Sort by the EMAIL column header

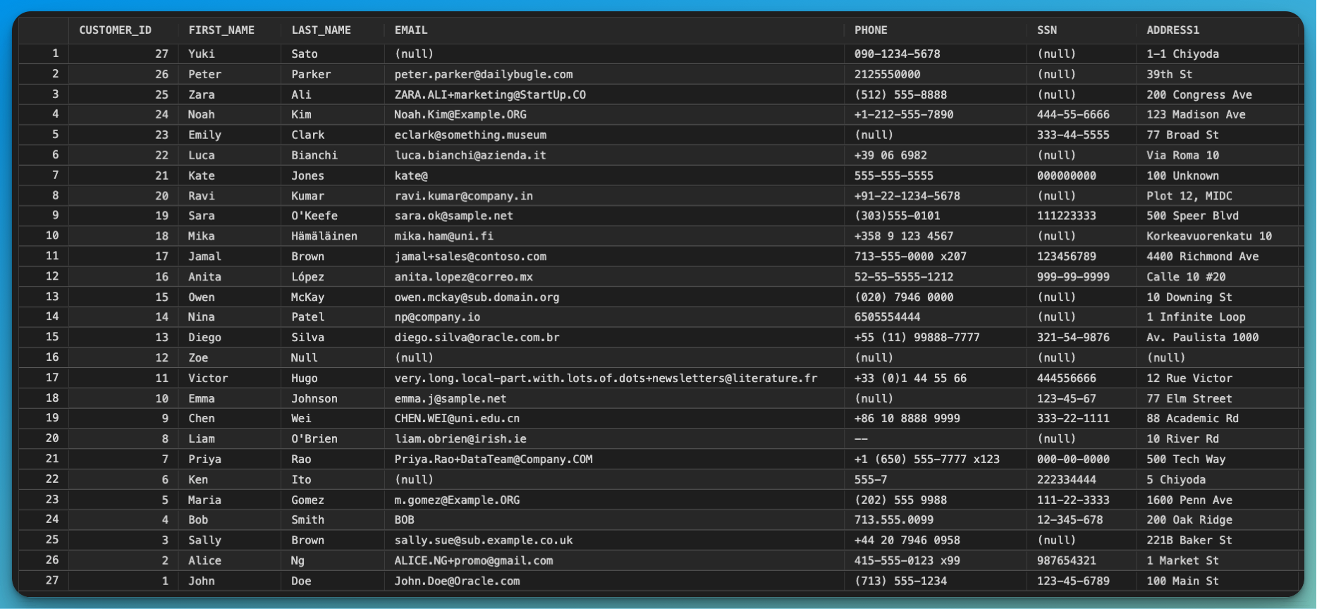[411, 30]
